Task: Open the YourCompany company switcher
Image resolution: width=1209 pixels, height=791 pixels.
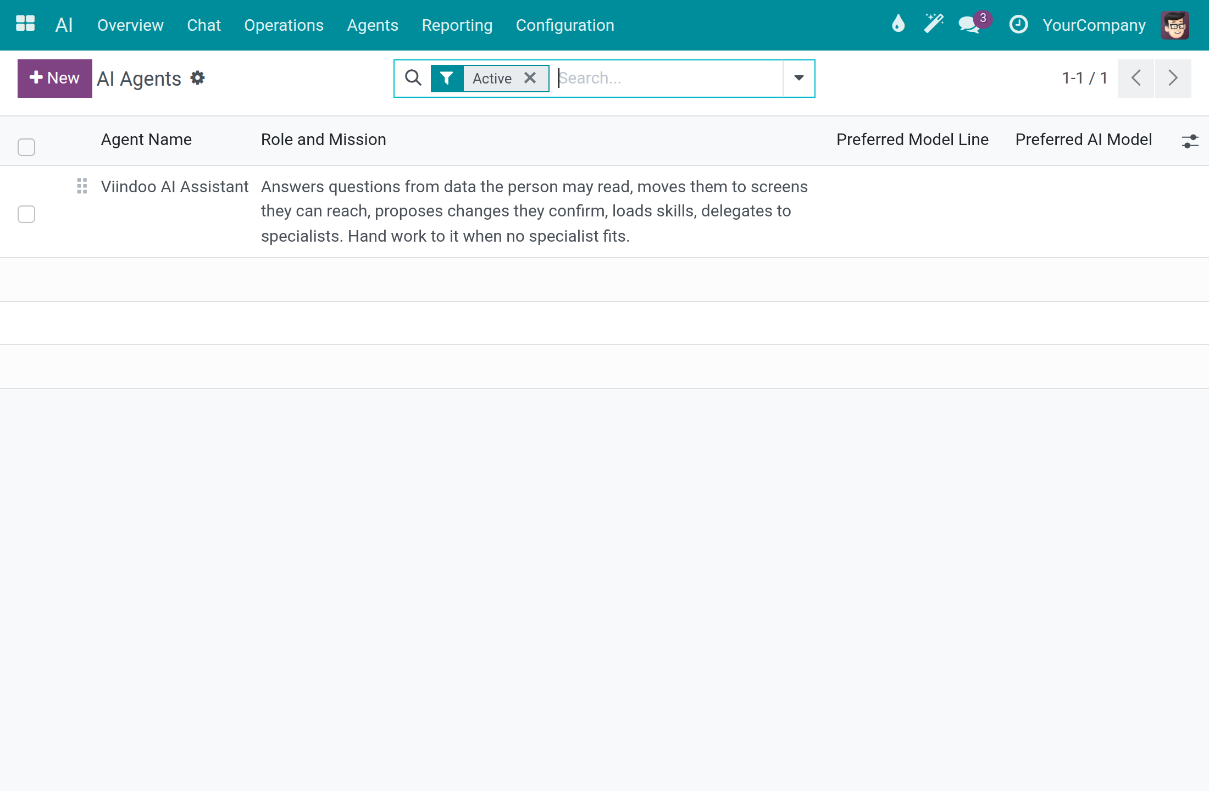Action: 1094,25
